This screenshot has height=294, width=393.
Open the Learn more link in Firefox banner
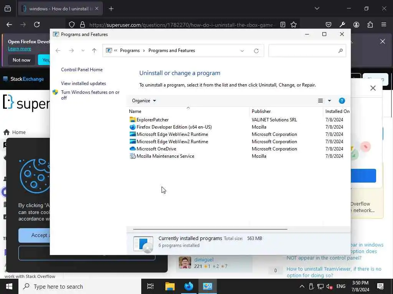19,49
